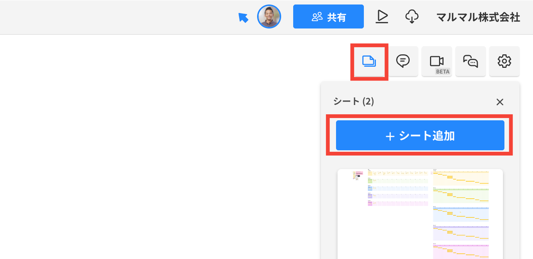Open the chat bubbles icon
Screen dimensions: 533x259
[x=471, y=61]
